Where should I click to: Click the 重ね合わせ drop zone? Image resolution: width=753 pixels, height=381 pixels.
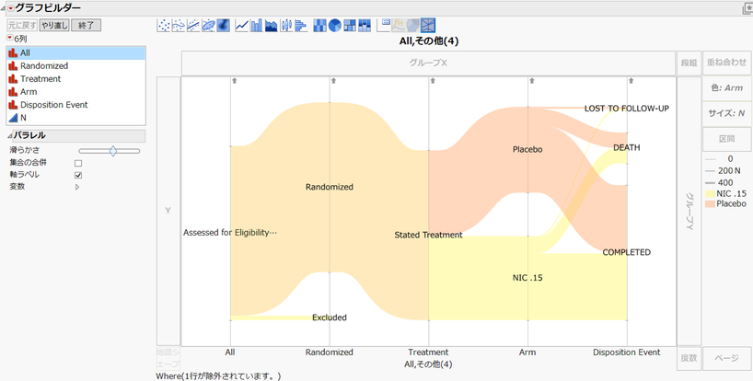coord(726,63)
